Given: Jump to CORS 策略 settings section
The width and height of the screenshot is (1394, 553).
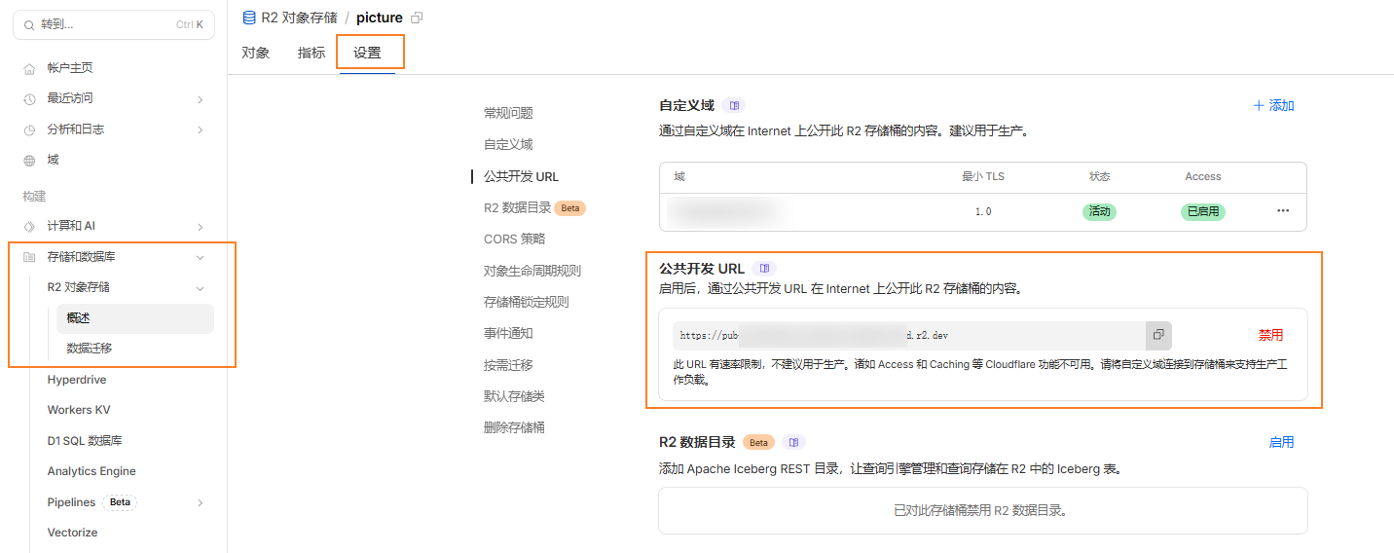Looking at the screenshot, I should [x=514, y=240].
